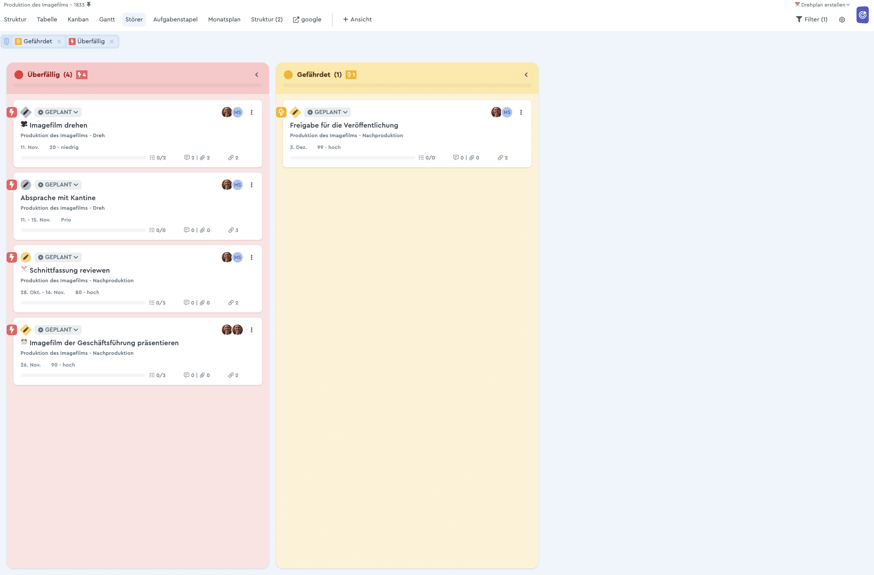This screenshot has height=575, width=874.
Task: Switch to the Monatsplan tab
Action: (x=224, y=20)
